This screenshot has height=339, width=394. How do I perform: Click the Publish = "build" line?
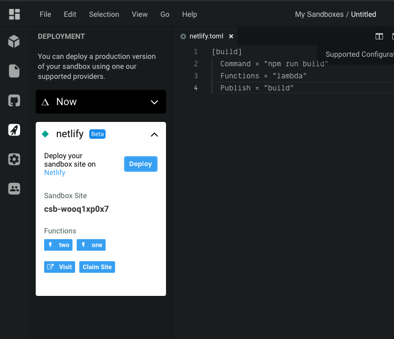pos(257,88)
